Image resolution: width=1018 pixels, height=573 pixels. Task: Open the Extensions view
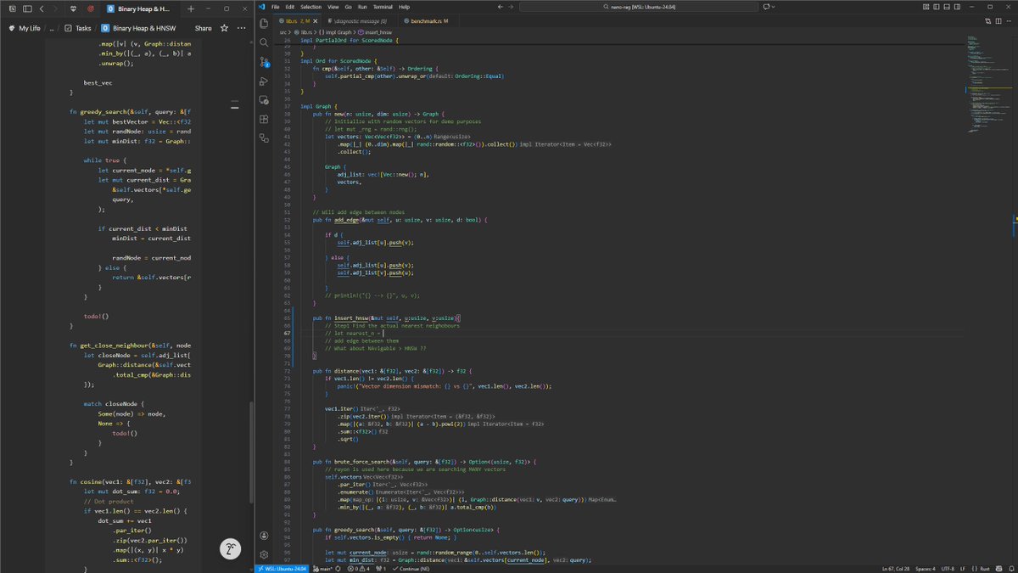(265, 118)
